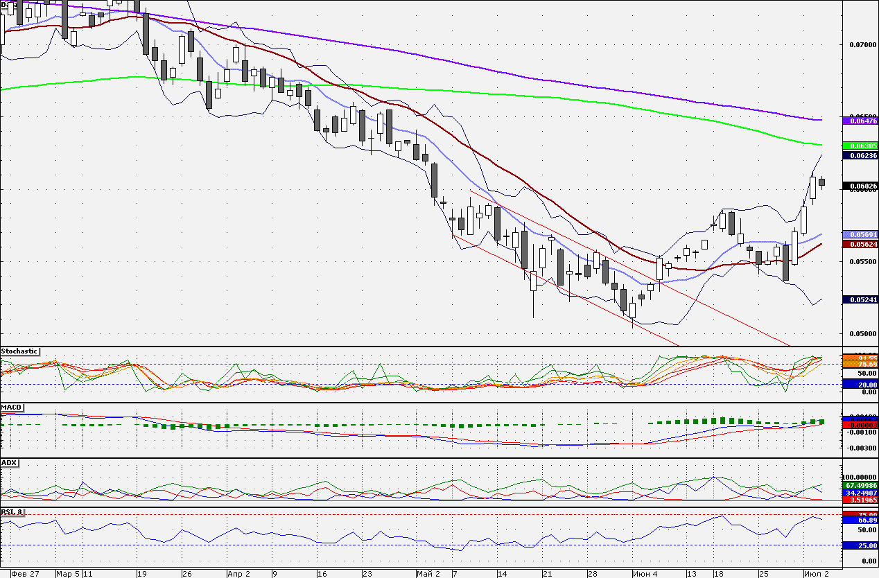Click the 66.89 RSI value tag
The width and height of the screenshot is (879, 578).
860,519
